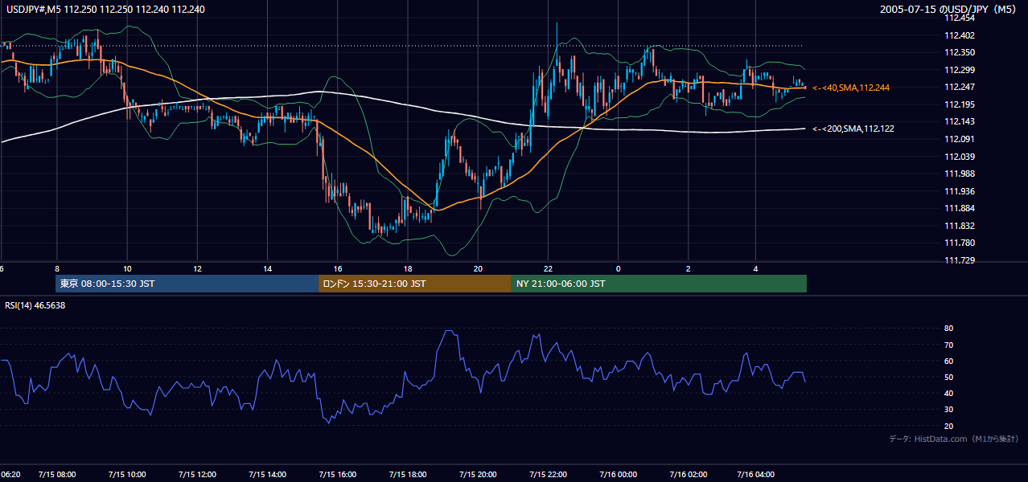Click price level 112.350 on the axis
The image size is (1028, 482).
pyautogui.click(x=959, y=52)
